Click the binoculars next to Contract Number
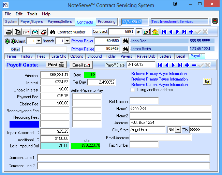Screen dimensions: 222x175 pyautogui.click(x=53, y=32)
